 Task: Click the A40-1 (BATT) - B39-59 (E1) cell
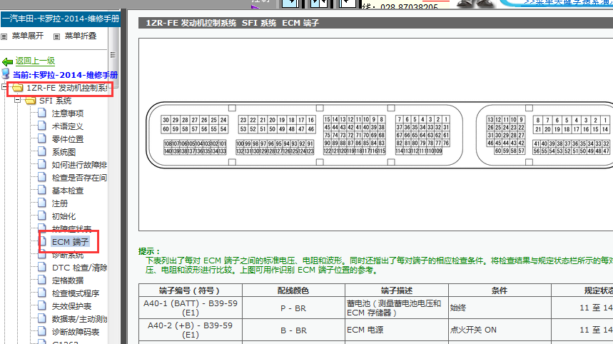[x=191, y=308]
